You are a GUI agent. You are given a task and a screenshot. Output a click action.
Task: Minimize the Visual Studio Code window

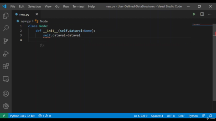(x=188, y=6)
